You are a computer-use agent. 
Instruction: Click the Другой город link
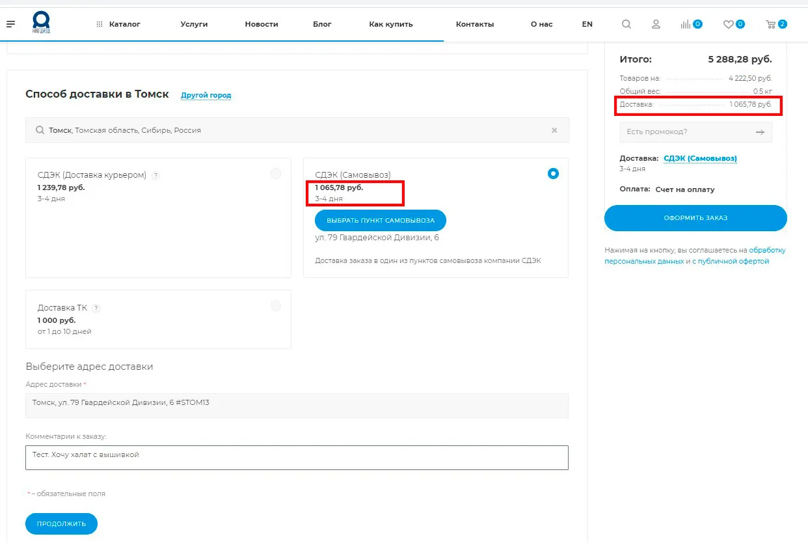(206, 95)
